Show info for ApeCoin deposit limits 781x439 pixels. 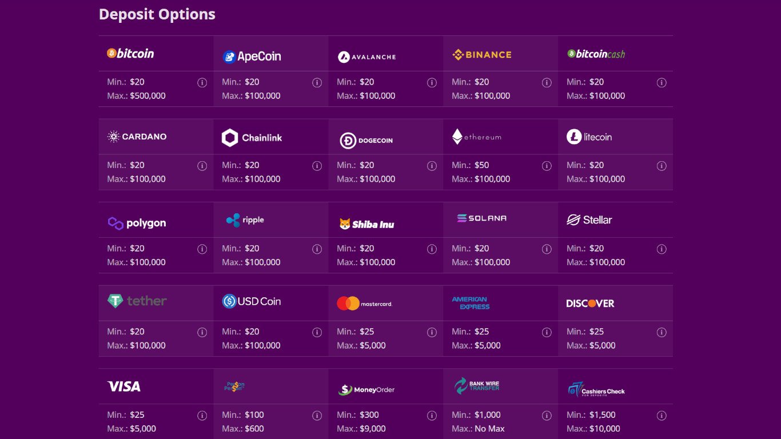(x=317, y=82)
